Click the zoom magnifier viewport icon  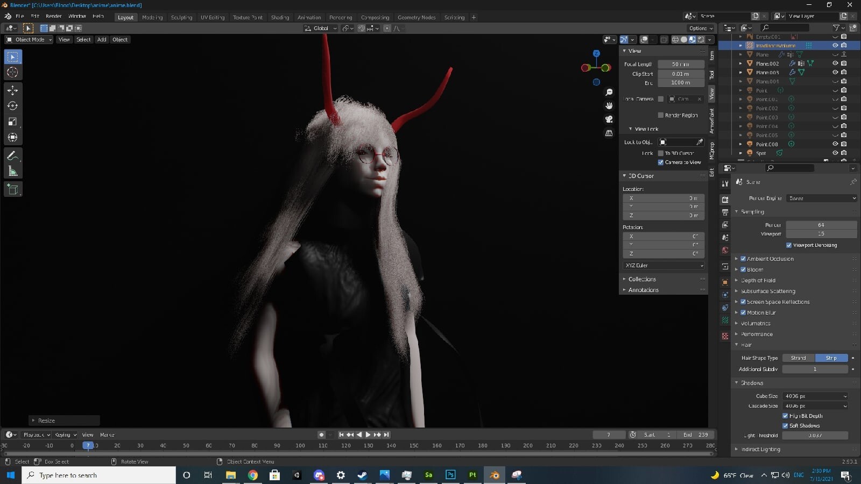click(609, 92)
